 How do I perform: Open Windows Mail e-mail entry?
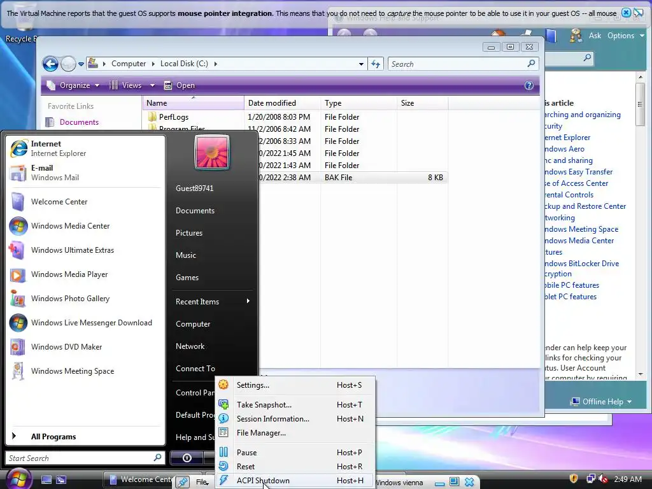click(85, 173)
